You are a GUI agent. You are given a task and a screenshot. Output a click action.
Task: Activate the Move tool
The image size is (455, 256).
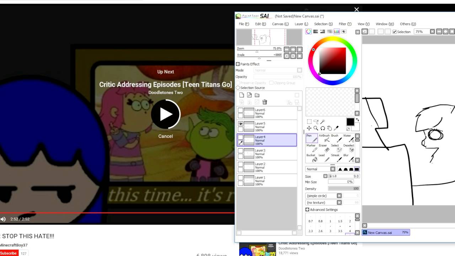tap(309, 128)
